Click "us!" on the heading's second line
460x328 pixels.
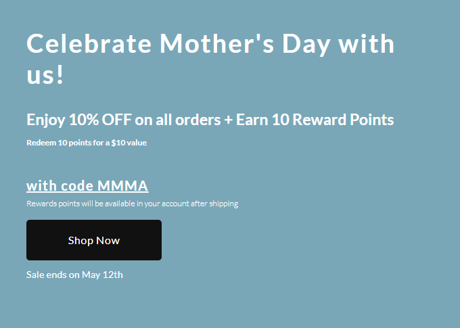[45, 75]
